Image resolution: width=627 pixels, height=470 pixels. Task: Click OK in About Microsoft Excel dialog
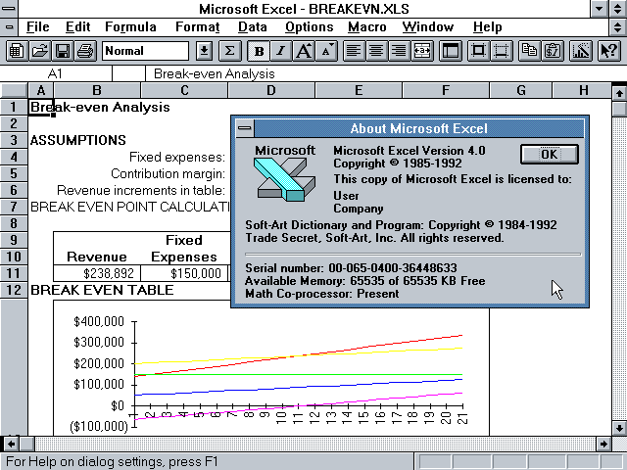point(550,155)
